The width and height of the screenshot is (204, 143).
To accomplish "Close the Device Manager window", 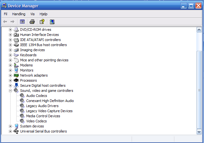I will (198, 6).
